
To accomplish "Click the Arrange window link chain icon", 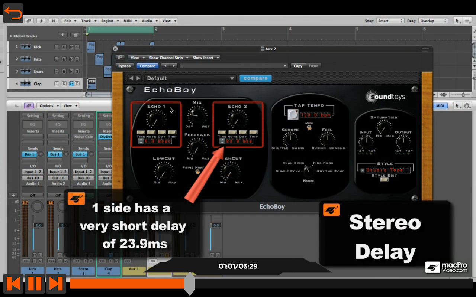I will pyautogui.click(x=29, y=21).
